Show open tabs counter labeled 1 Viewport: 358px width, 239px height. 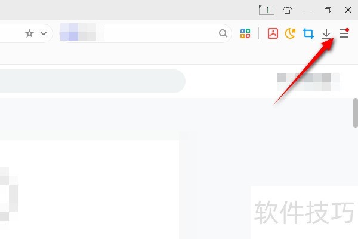(267, 10)
